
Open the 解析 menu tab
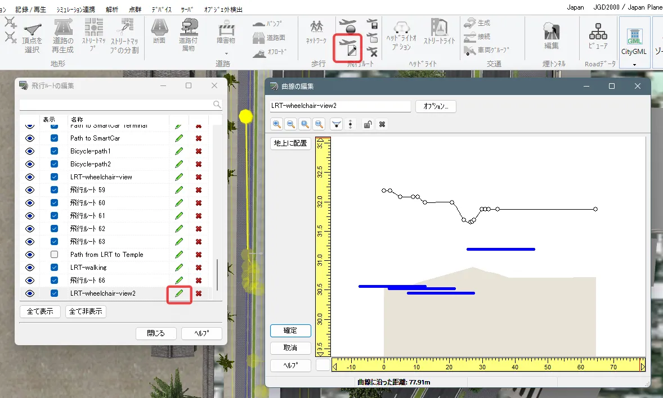(112, 10)
